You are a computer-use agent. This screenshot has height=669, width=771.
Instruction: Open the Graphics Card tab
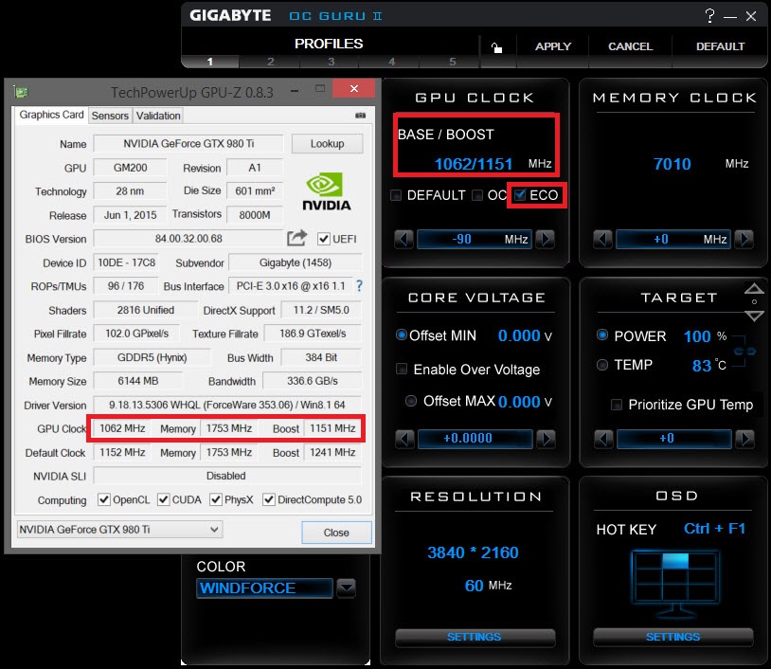[x=51, y=115]
